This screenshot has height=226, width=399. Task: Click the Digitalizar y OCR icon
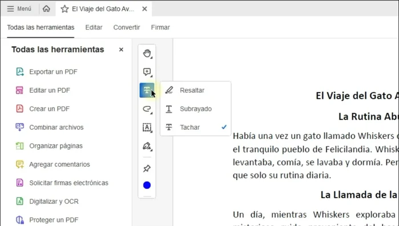click(x=19, y=202)
